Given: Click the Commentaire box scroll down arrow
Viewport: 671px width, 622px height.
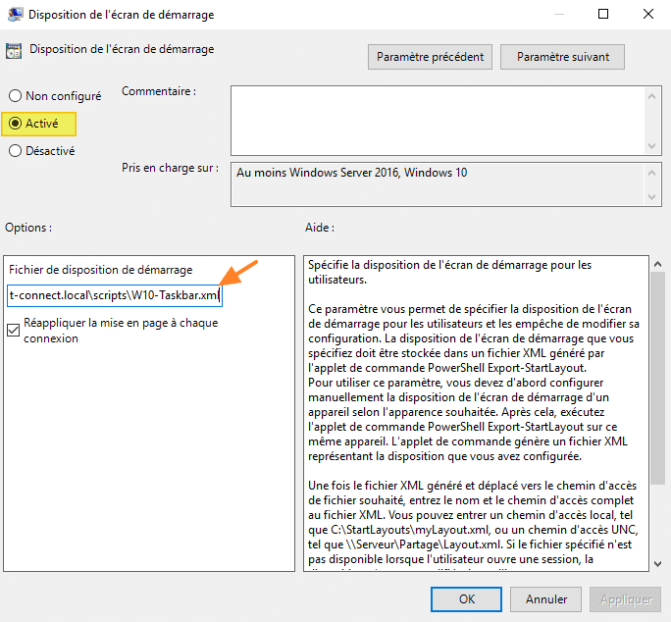Looking at the screenshot, I should coord(651,145).
